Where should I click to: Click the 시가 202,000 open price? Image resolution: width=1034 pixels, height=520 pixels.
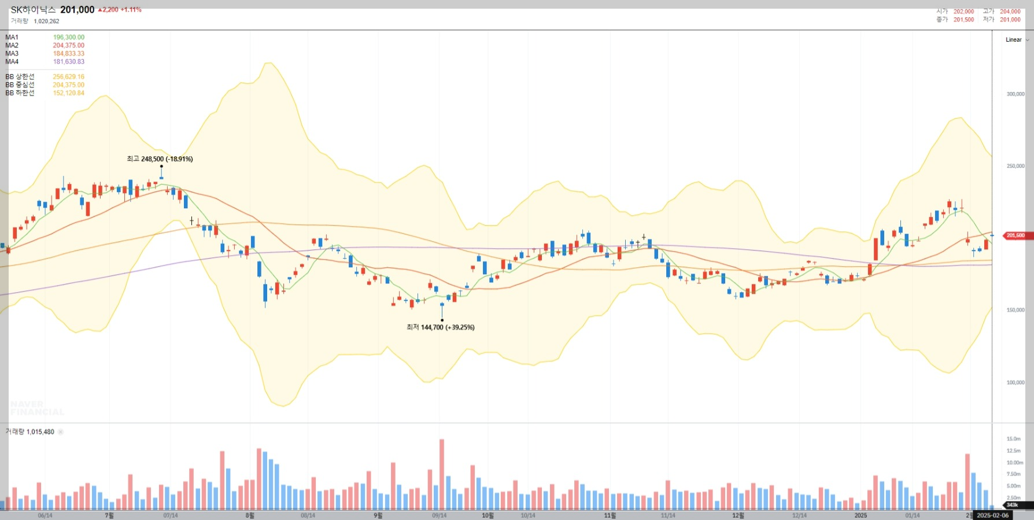click(x=955, y=12)
